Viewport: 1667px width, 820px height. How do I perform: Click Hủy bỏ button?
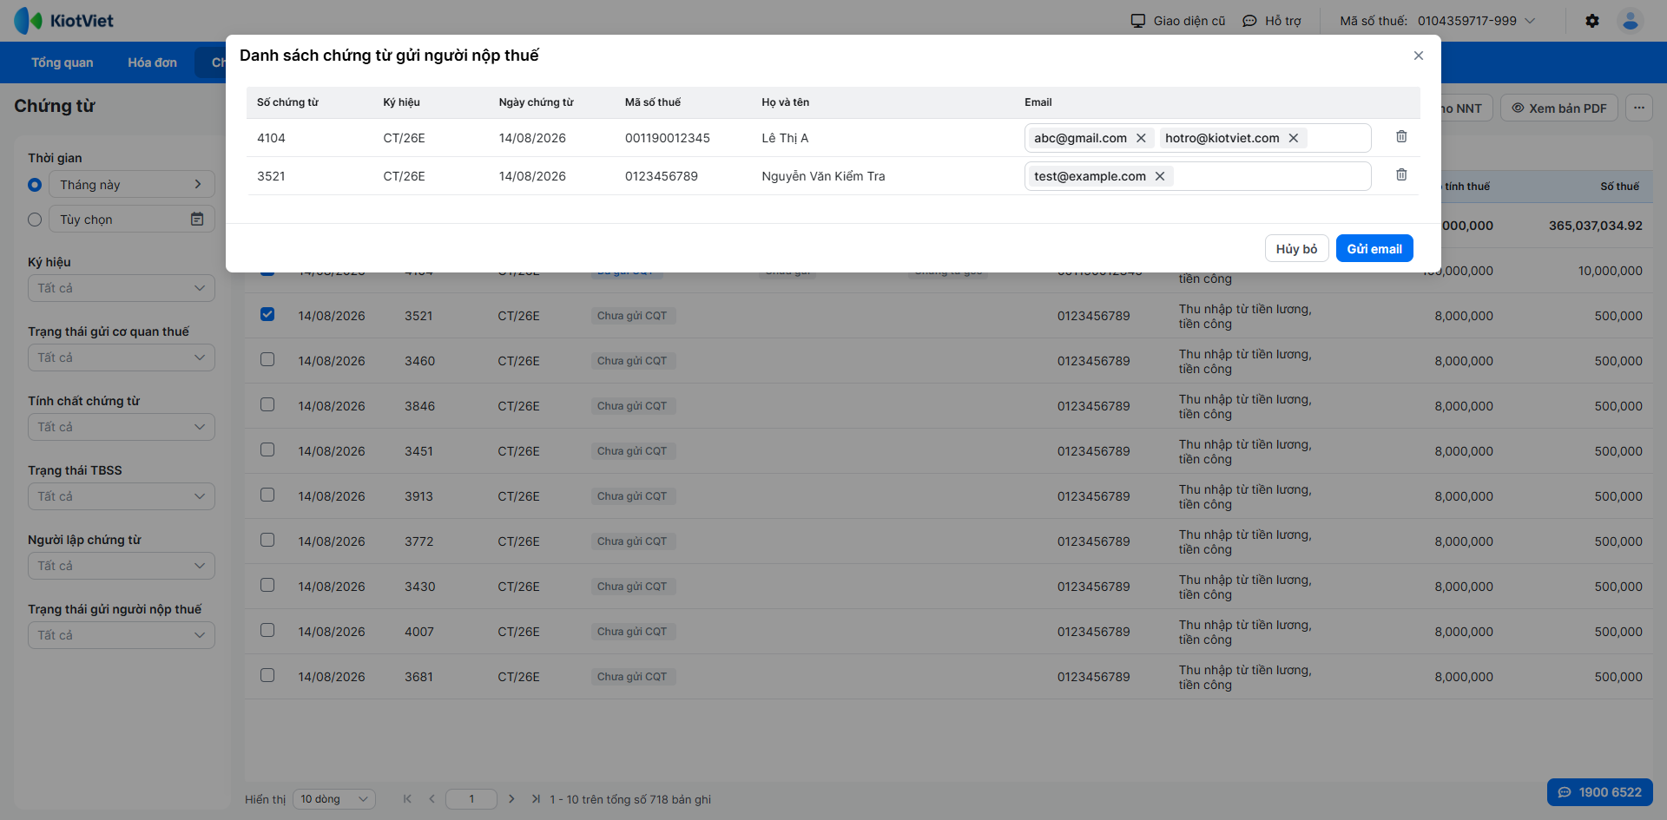1296,249
